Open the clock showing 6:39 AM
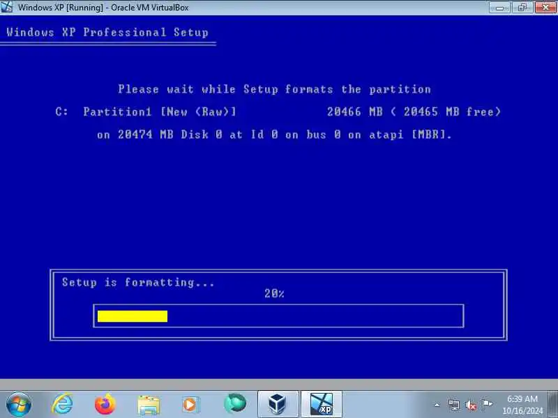The width and height of the screenshot is (558, 418). coord(522,405)
